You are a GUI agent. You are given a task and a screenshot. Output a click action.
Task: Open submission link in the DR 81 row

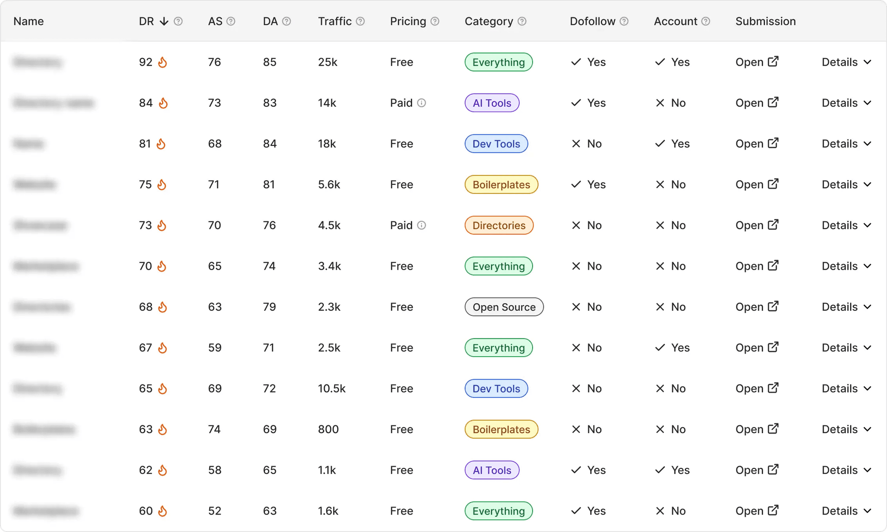coord(757,144)
